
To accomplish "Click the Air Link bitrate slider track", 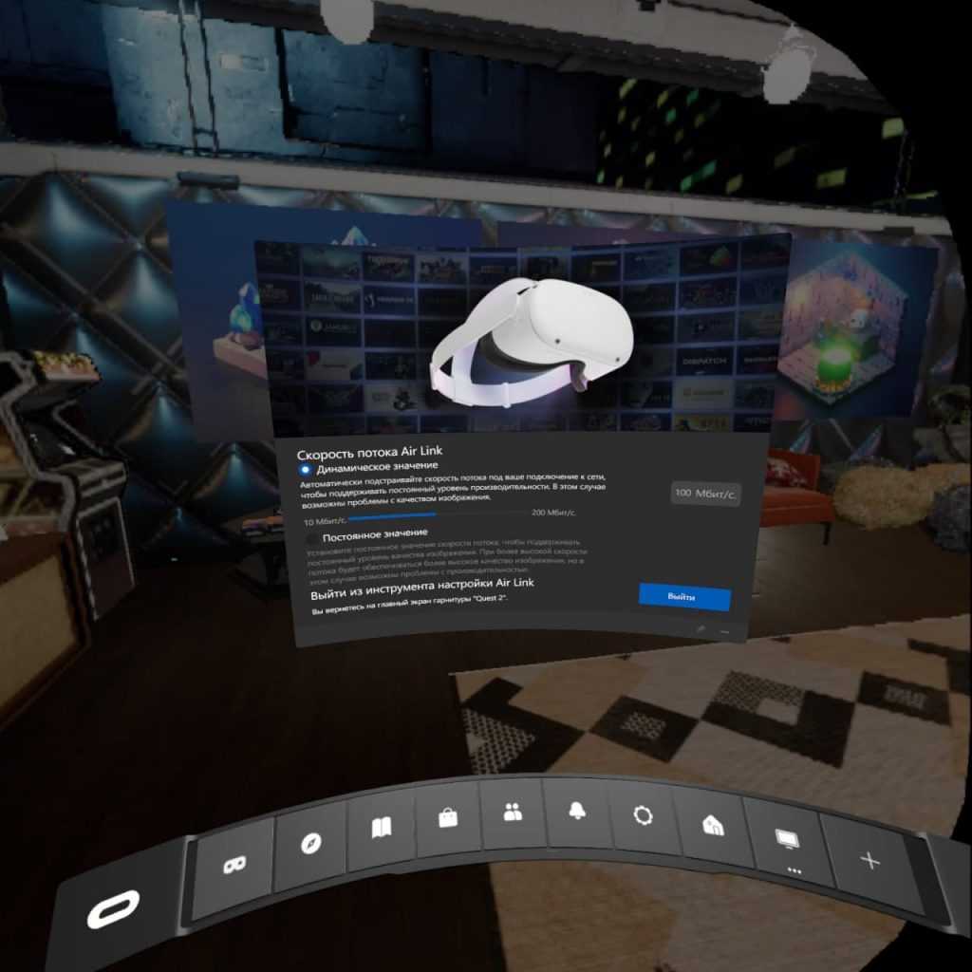I will 437,514.
